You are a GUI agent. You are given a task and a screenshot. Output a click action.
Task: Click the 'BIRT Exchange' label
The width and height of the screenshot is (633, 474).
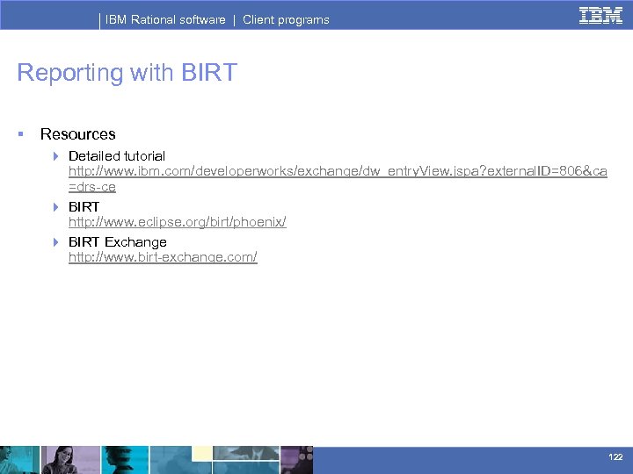[x=118, y=242]
